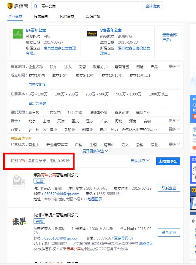This screenshot has height=265, width=196.
Task: Select 成立1-5年 filter
Action: click(x=60, y=75)
